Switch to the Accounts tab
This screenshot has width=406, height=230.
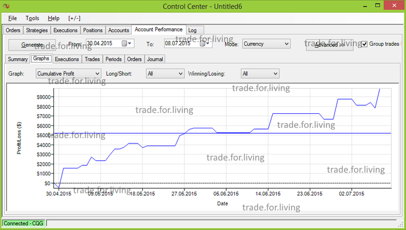(x=118, y=30)
